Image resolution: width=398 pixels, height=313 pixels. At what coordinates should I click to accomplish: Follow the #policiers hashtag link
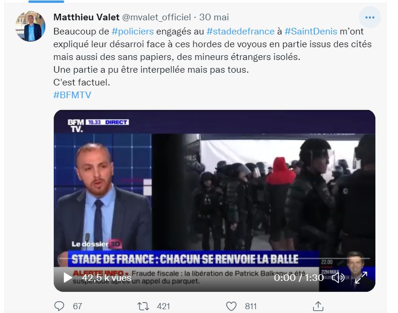tap(133, 31)
